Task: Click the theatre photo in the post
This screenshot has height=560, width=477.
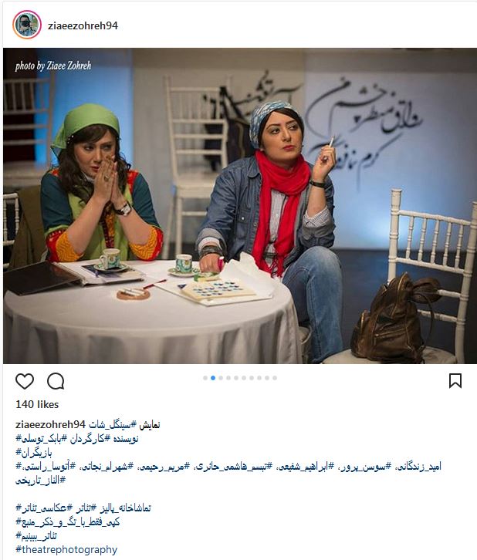Action: coord(240,206)
